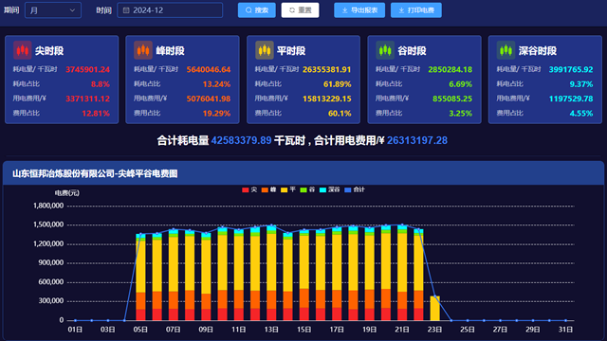Click the 深谷时段 candlestick icon

tap(506, 50)
